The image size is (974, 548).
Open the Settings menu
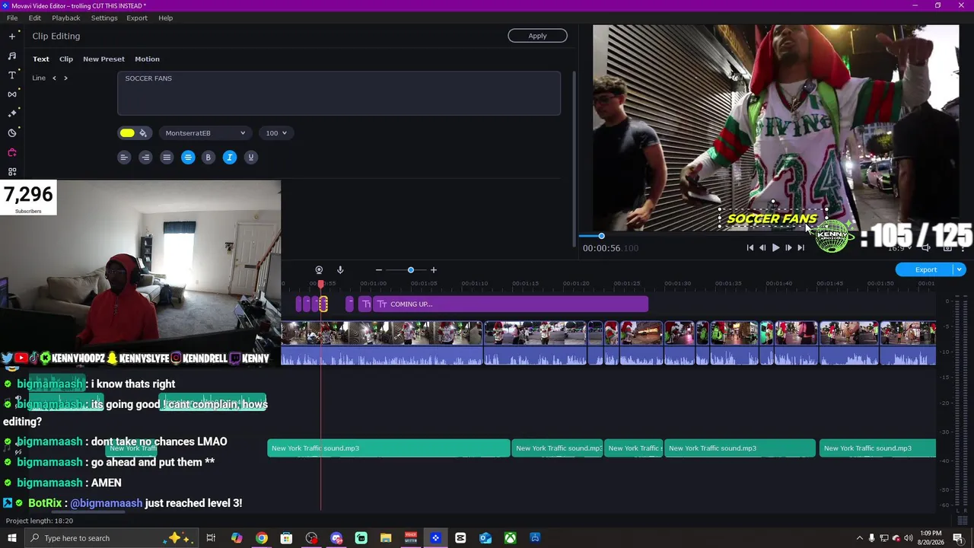coord(104,18)
